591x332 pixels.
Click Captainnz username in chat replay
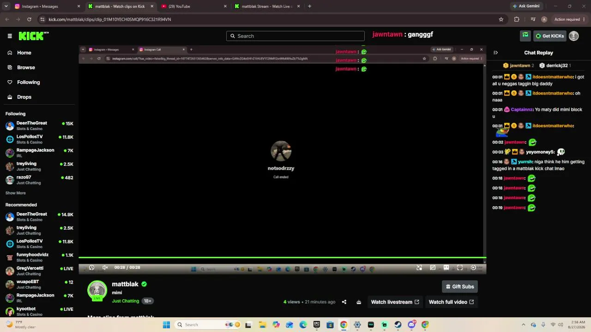522,110
